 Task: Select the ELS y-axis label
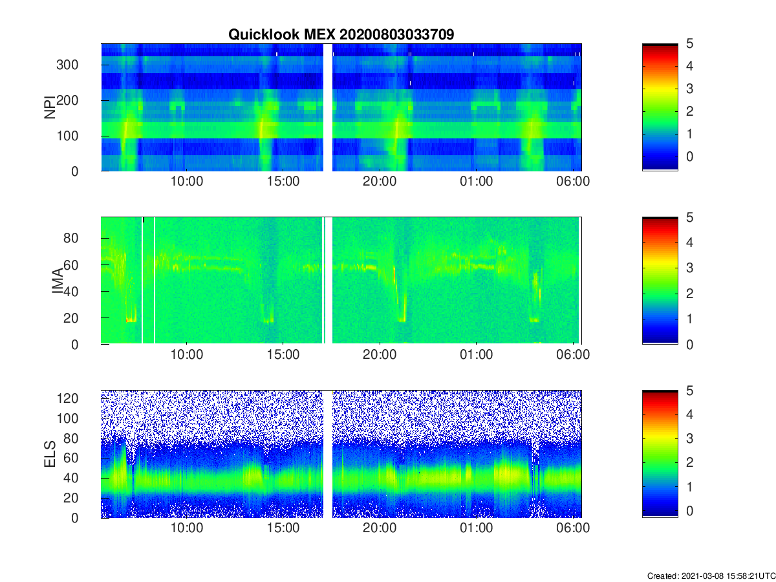coord(49,454)
